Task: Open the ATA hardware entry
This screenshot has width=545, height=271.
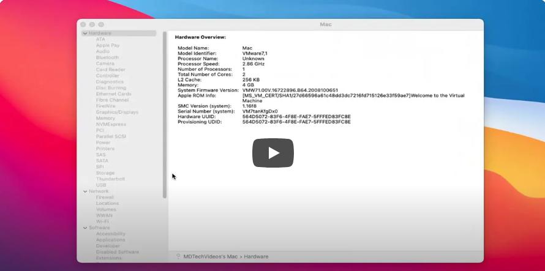Action: coord(100,39)
